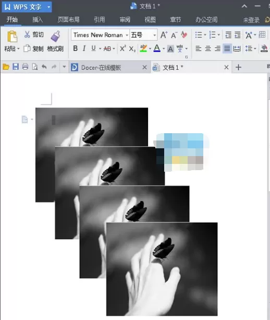The width and height of the screenshot is (270, 320).
Task: Center align text
Action: click(x=208, y=48)
